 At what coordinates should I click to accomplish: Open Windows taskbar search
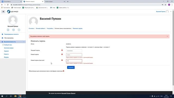[x=7, y=96]
